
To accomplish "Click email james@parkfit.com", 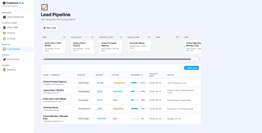I will [51, 93].
